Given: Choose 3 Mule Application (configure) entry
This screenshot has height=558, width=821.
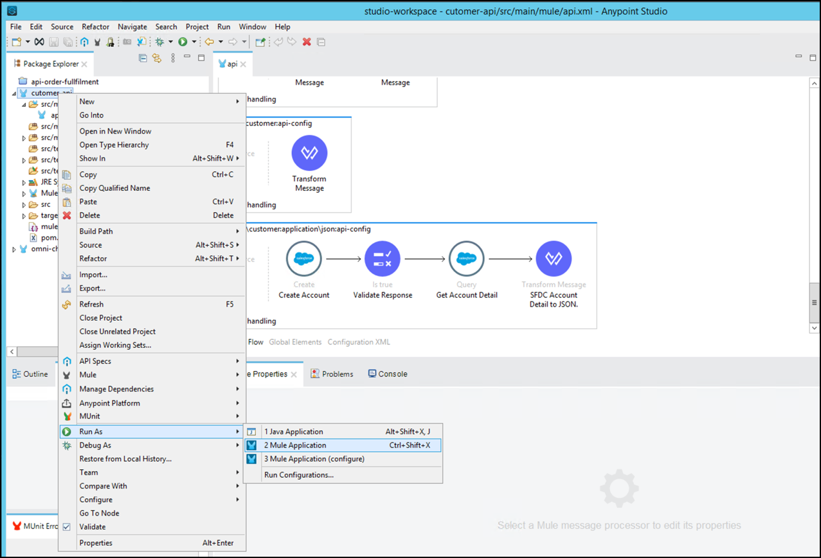Looking at the screenshot, I should [x=343, y=459].
